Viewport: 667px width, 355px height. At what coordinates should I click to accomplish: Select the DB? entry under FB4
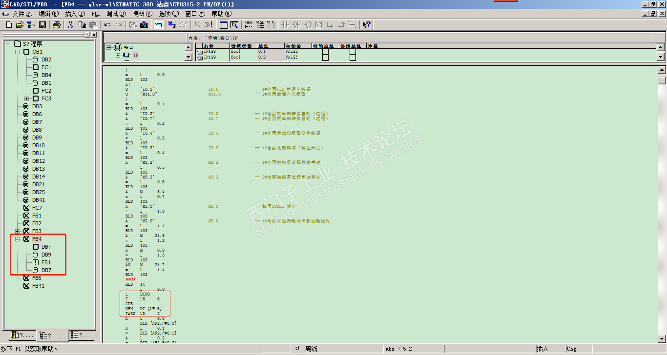coord(46,247)
